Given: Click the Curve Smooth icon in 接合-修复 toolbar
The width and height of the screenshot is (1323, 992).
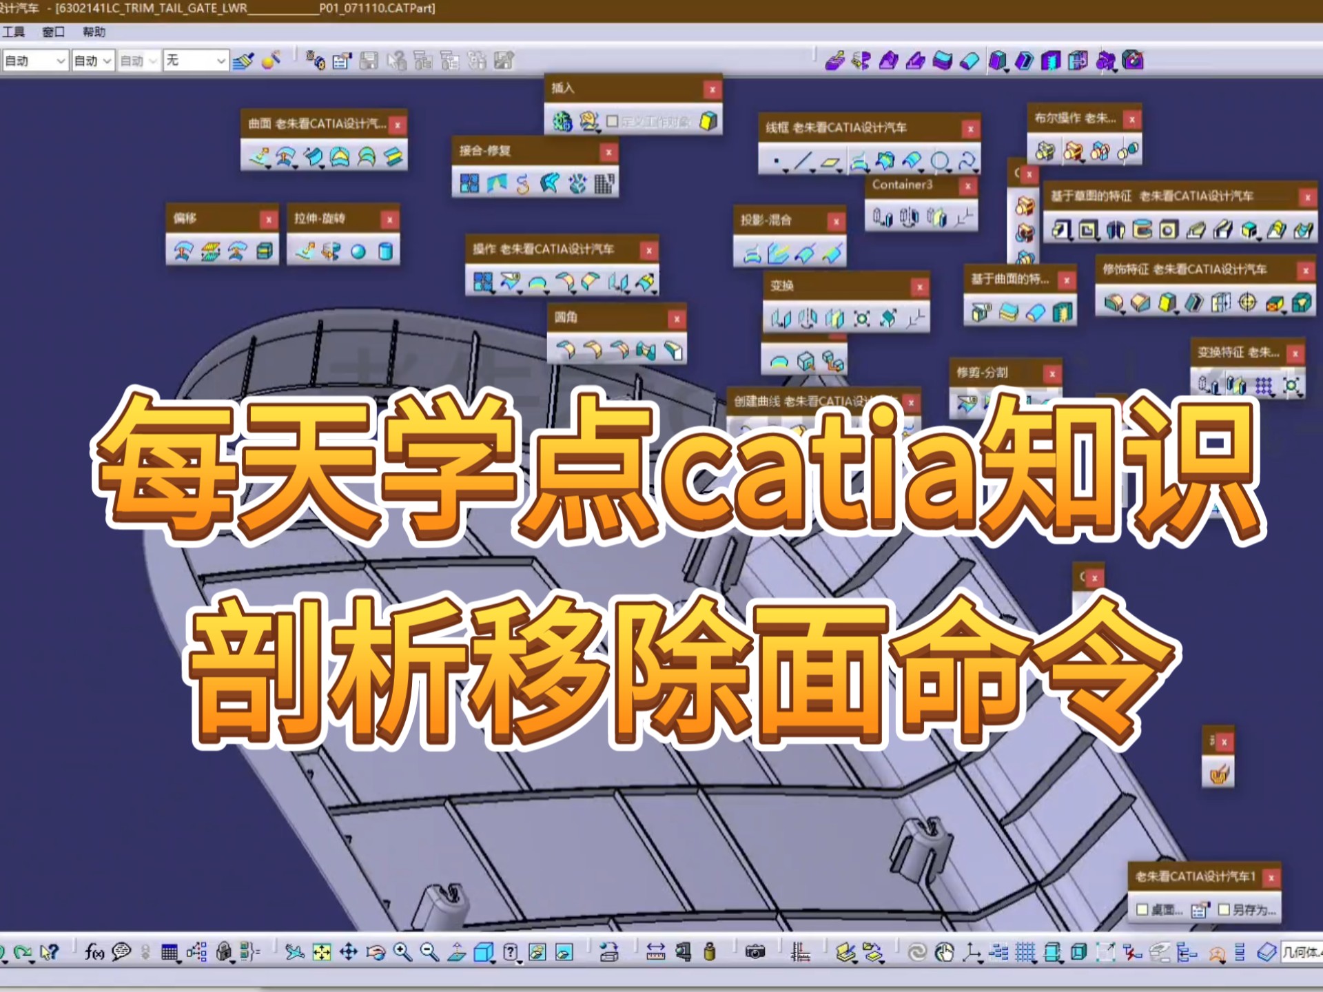Looking at the screenshot, I should click(x=523, y=183).
